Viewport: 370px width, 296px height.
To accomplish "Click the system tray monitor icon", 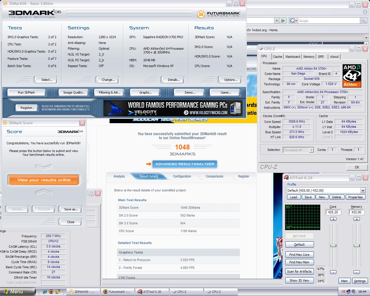I will coord(348,292).
